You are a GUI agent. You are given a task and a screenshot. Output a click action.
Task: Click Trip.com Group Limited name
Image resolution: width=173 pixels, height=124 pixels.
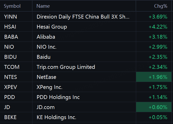click(66, 67)
